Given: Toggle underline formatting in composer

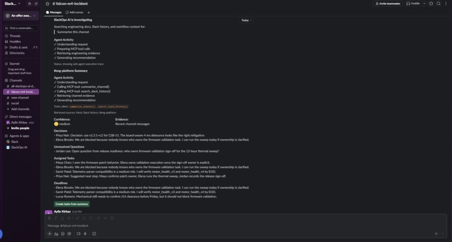Looking at the screenshot, I should click(x=62, y=218).
